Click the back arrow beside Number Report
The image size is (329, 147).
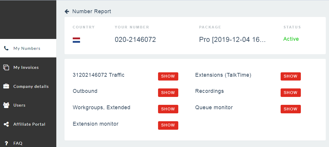click(67, 11)
